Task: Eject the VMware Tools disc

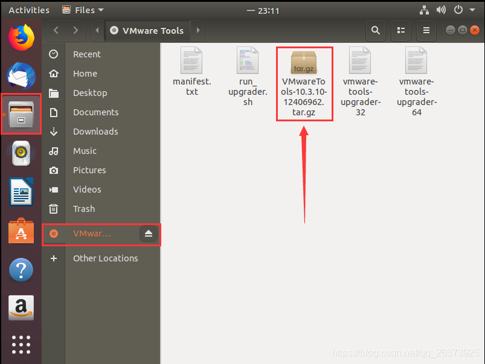Action: coord(149,234)
